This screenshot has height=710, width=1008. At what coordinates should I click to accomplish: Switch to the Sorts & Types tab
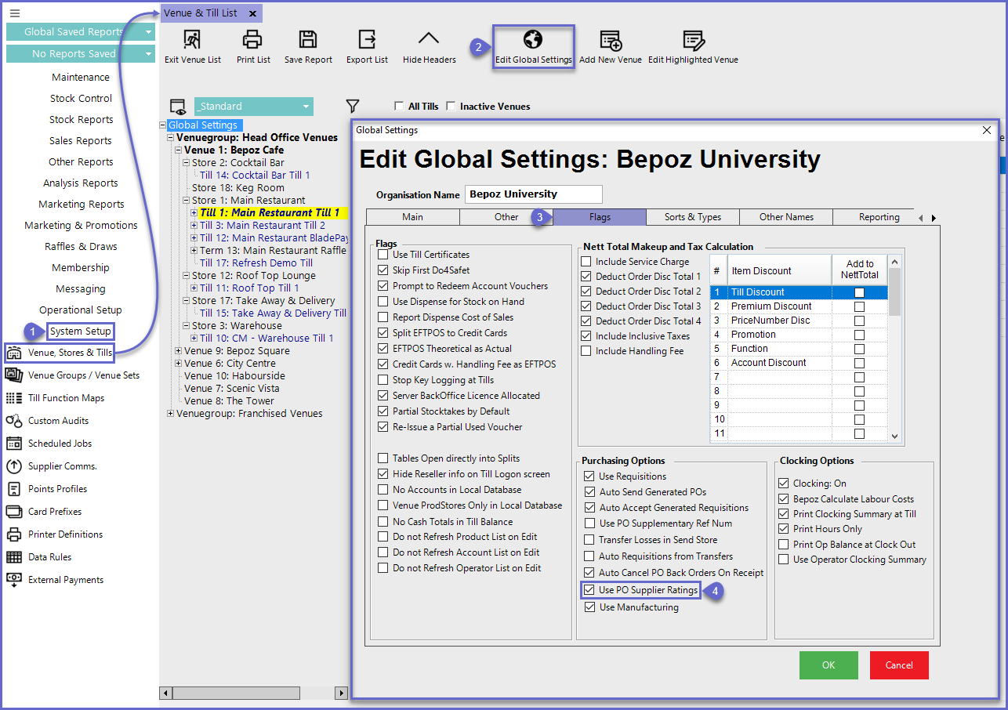coord(693,217)
